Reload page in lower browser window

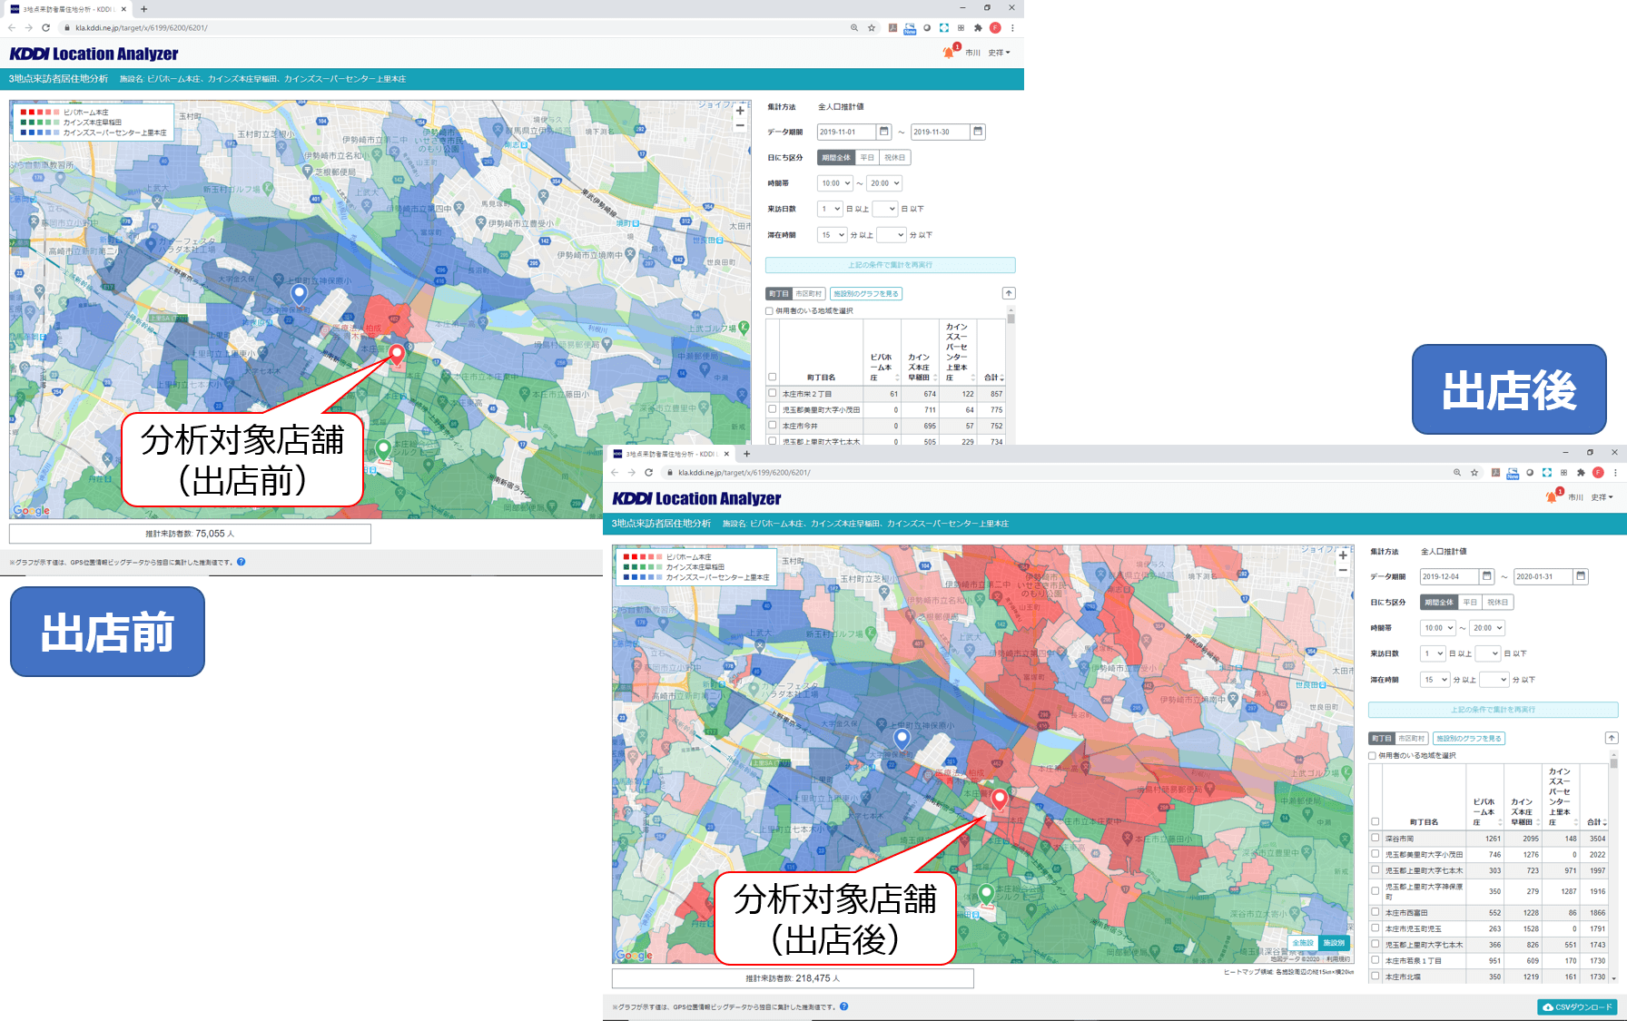(x=648, y=473)
